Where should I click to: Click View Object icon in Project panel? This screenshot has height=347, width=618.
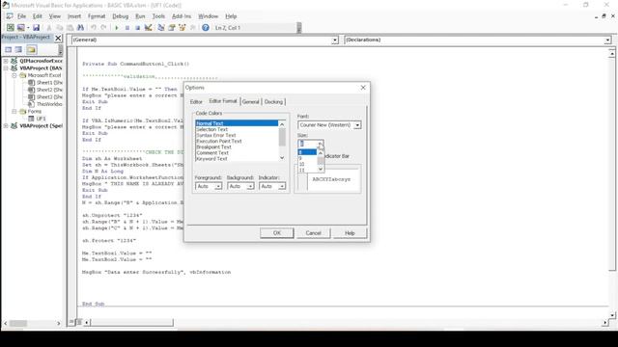coord(18,49)
